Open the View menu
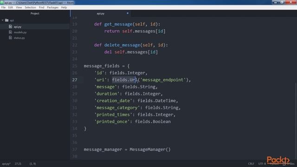 click(x=19, y=7)
